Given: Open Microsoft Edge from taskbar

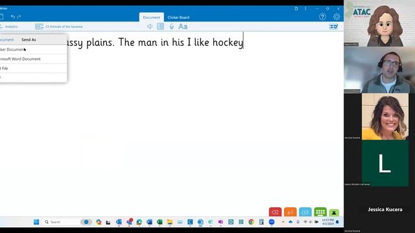Looking at the screenshot, I should coord(139,222).
